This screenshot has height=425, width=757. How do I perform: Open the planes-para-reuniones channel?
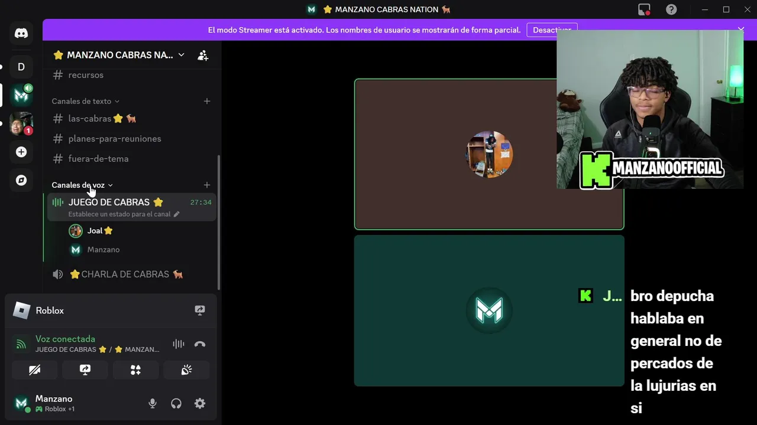[x=132, y=139]
